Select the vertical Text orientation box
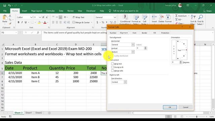This screenshot has width=215, height=121. [174, 50]
